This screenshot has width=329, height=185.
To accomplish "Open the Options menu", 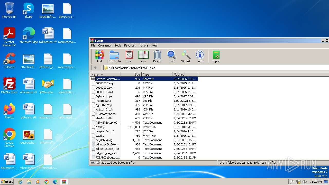I will click(144, 45).
